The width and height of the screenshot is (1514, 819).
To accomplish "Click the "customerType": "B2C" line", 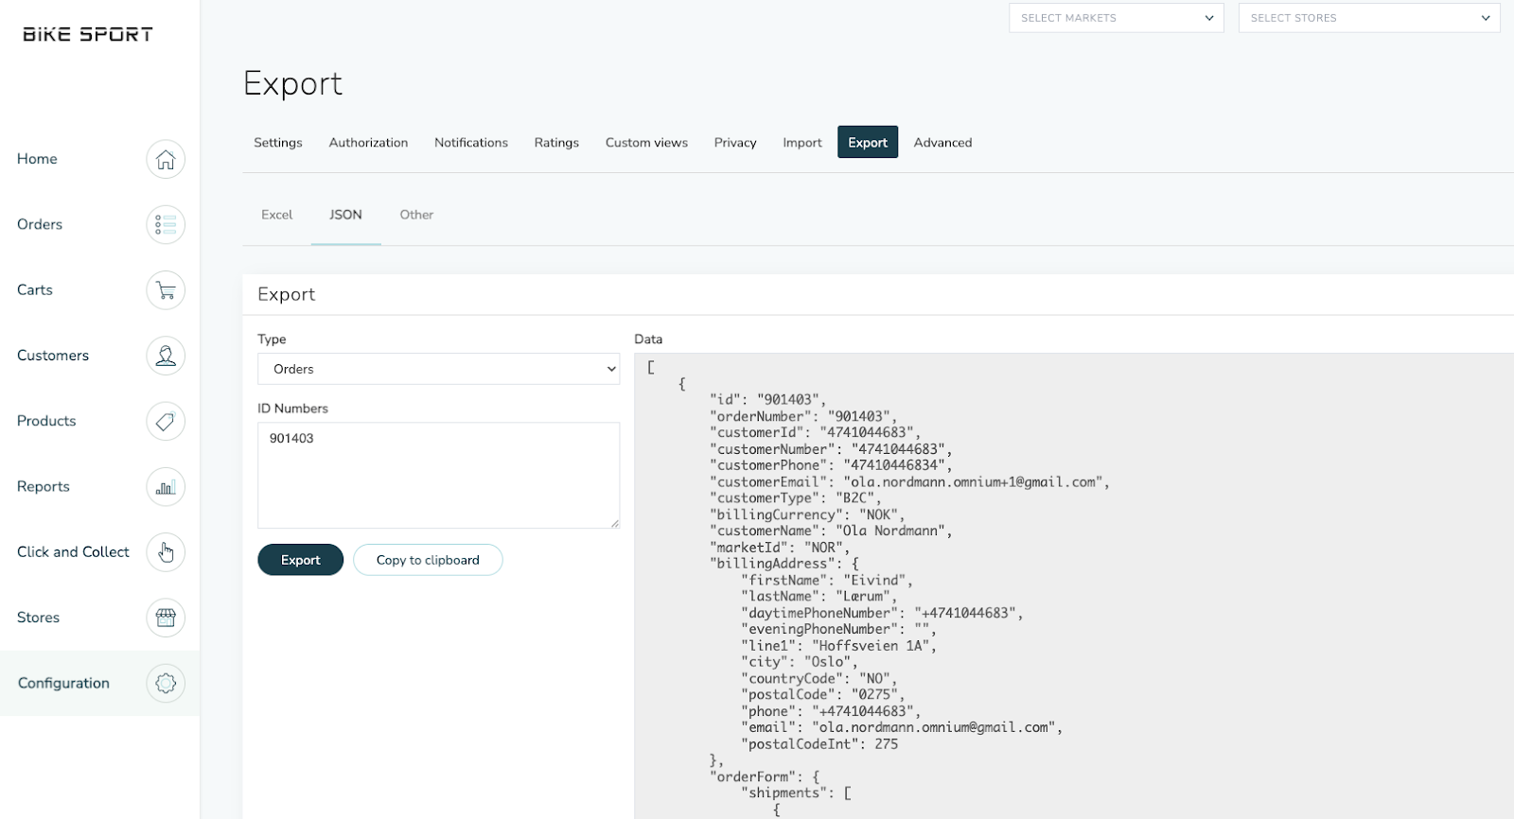I will (796, 498).
